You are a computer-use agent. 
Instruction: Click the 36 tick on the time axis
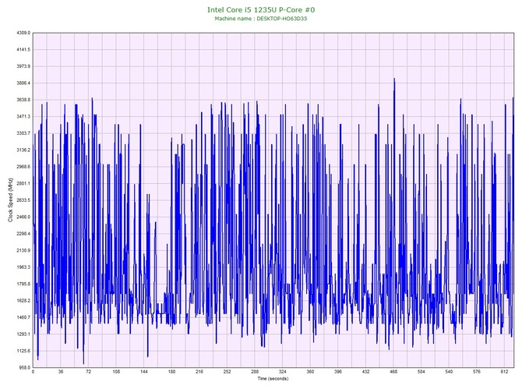61,372
